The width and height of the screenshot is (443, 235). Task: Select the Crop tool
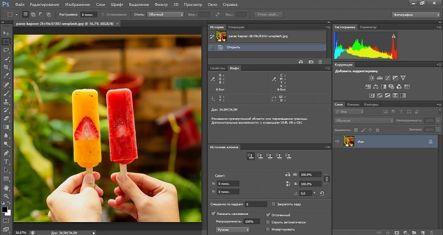[x=6, y=67]
